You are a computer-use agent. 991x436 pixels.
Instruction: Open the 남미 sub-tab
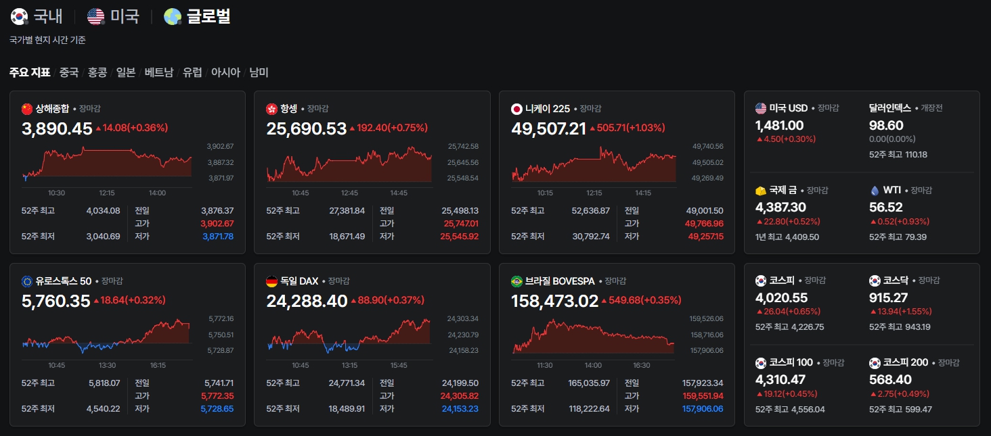[259, 72]
